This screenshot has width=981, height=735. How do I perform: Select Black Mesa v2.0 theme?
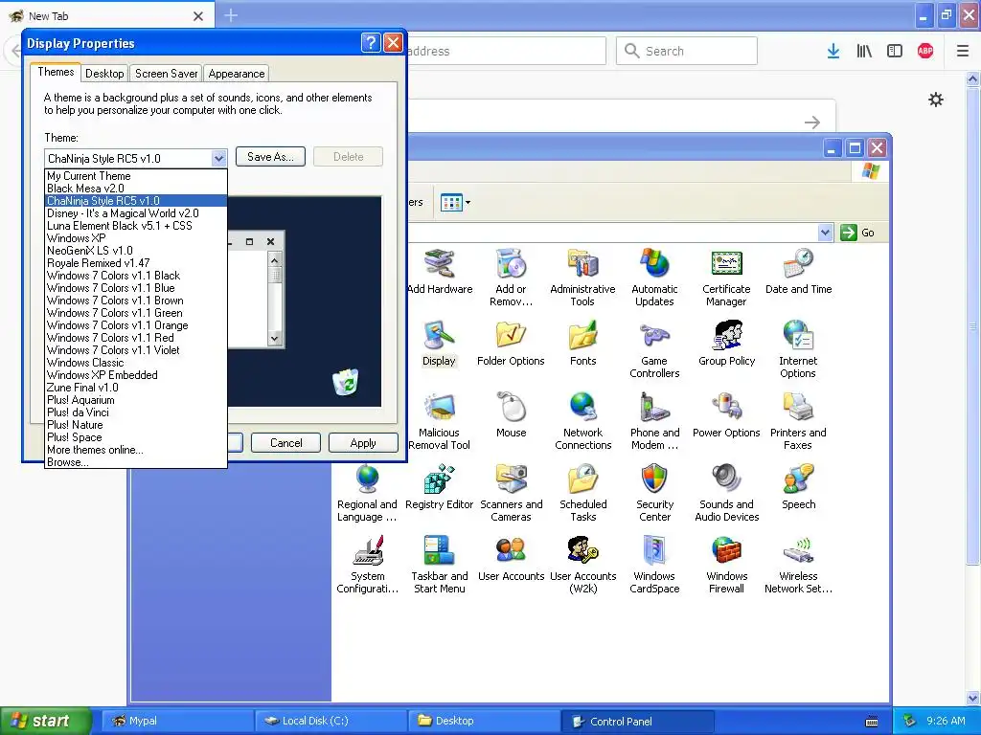tap(136, 189)
